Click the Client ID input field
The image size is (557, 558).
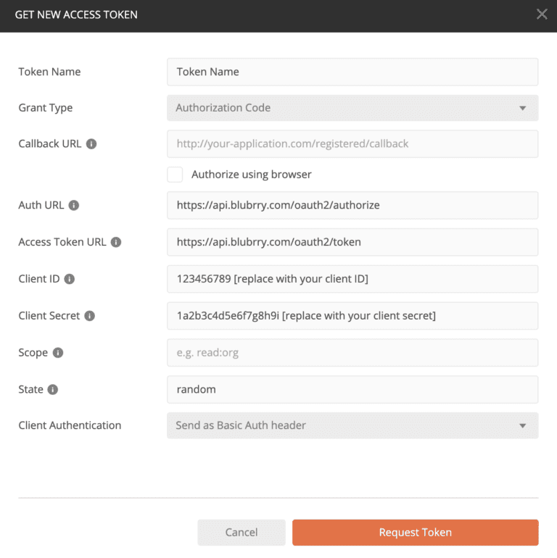[352, 279]
